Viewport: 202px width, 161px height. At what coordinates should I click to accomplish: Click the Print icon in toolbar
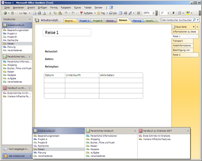[x=39, y=13]
